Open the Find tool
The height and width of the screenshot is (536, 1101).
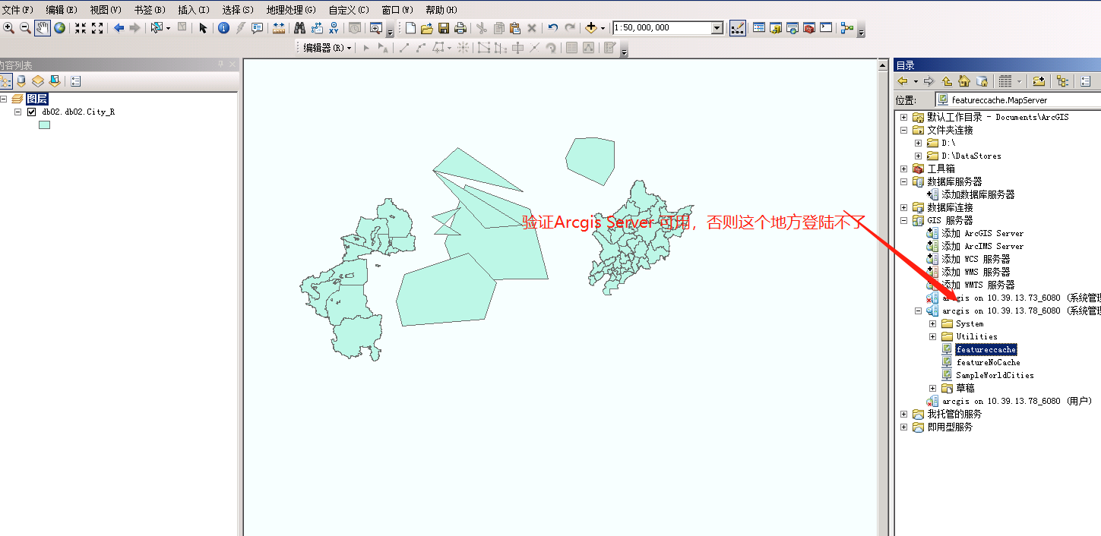click(299, 28)
